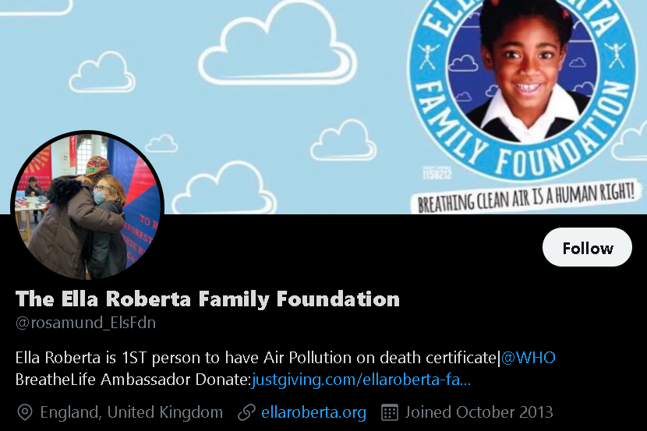Open the @WHO mention in the bio
This screenshot has width=647, height=431.
pos(529,358)
